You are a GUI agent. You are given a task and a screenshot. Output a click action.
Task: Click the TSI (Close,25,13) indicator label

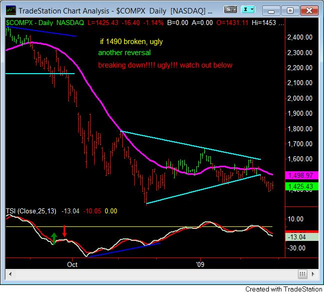coord(31,211)
